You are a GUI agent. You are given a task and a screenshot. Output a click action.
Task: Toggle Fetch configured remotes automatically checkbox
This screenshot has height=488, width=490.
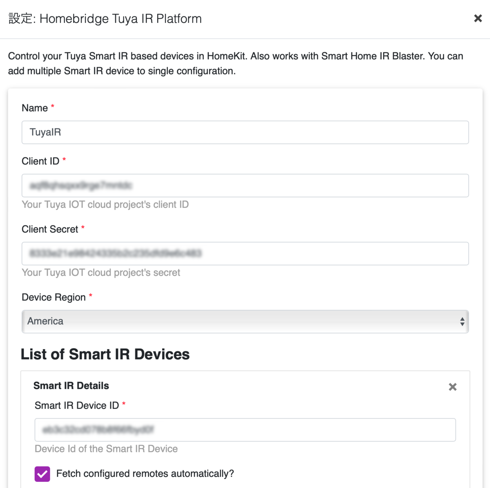pyautogui.click(x=42, y=474)
